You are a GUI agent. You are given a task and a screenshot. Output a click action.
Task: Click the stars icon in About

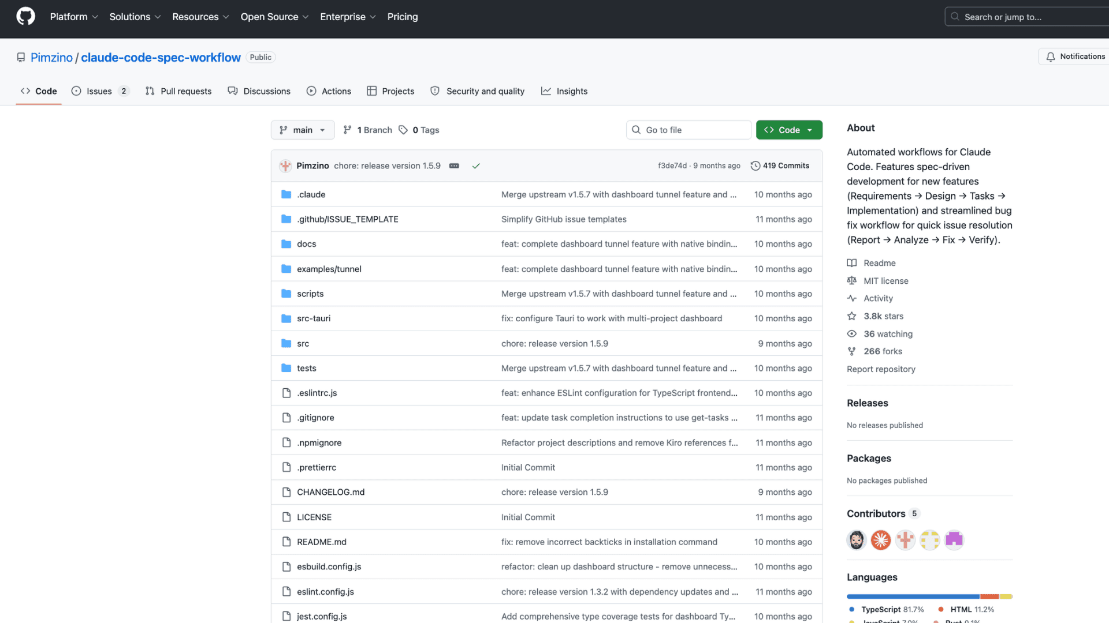[x=851, y=316]
